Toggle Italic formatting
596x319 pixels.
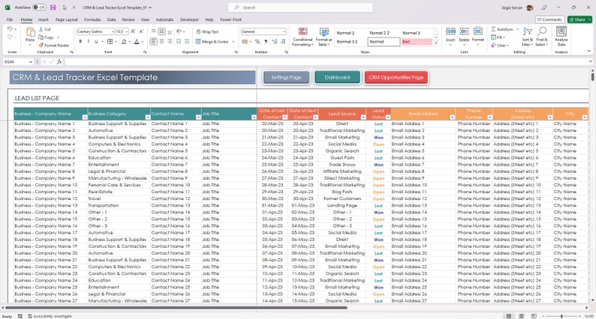[x=88, y=41]
